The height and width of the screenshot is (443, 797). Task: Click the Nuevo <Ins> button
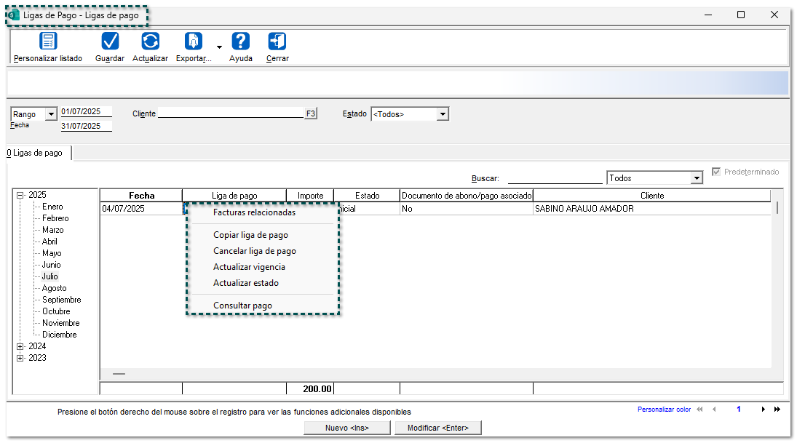[346, 428]
